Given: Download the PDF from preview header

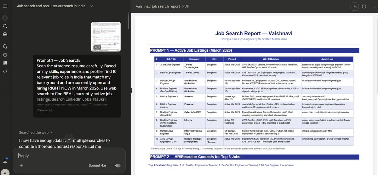Looking at the screenshot, I should click(x=355, y=6).
